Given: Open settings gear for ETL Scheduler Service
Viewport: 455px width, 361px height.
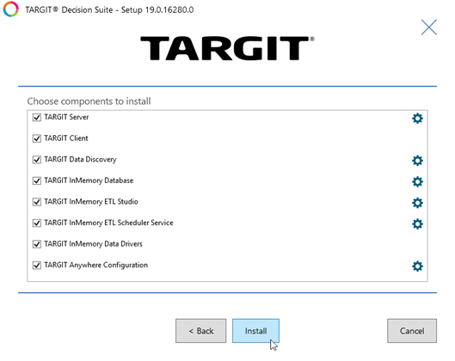Looking at the screenshot, I should coord(417,223).
